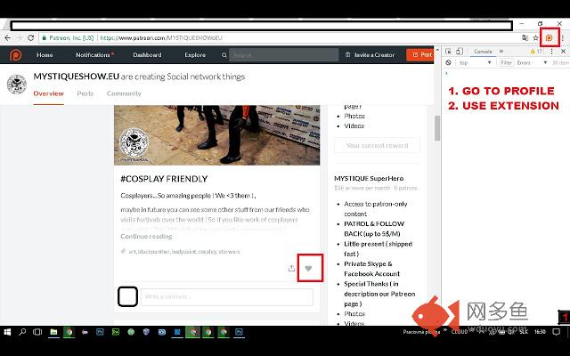
Task: Go back to the previous page
Action: [x=8, y=37]
